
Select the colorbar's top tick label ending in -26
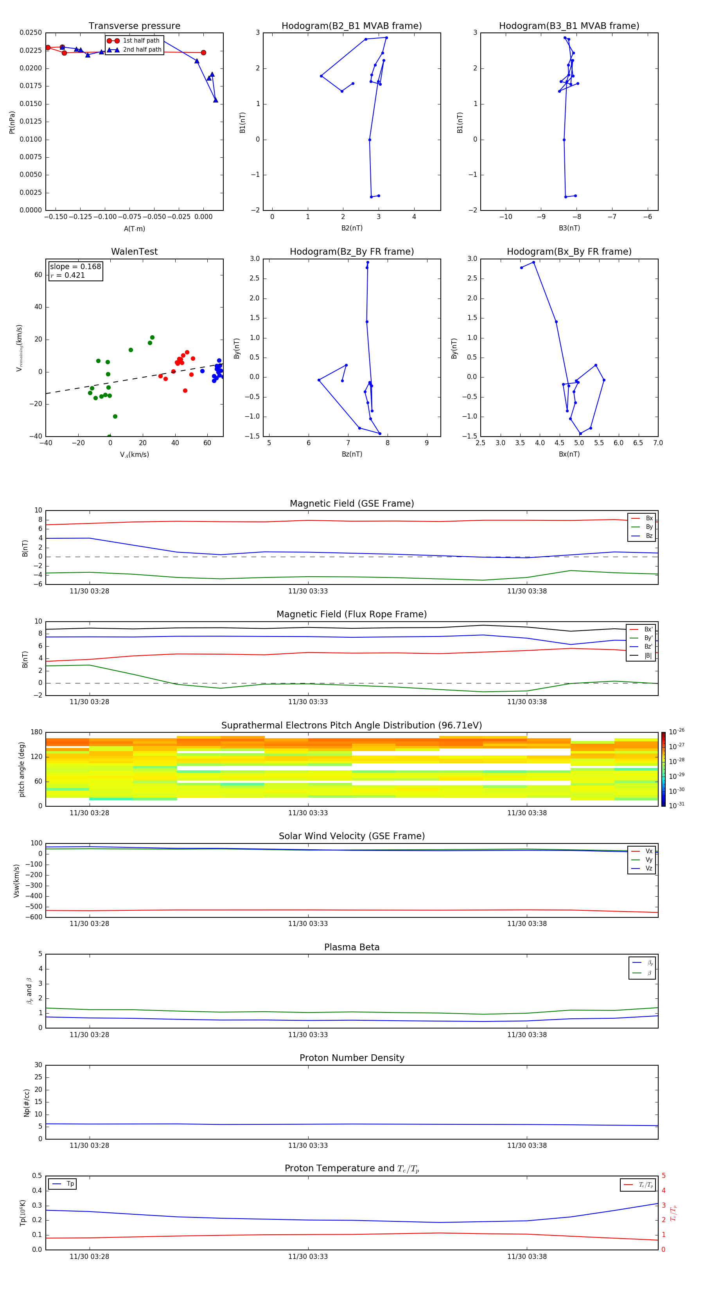677,732
